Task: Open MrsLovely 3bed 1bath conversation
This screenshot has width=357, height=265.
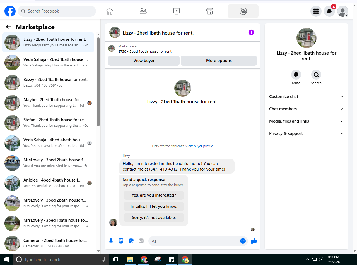Action: (x=48, y=223)
